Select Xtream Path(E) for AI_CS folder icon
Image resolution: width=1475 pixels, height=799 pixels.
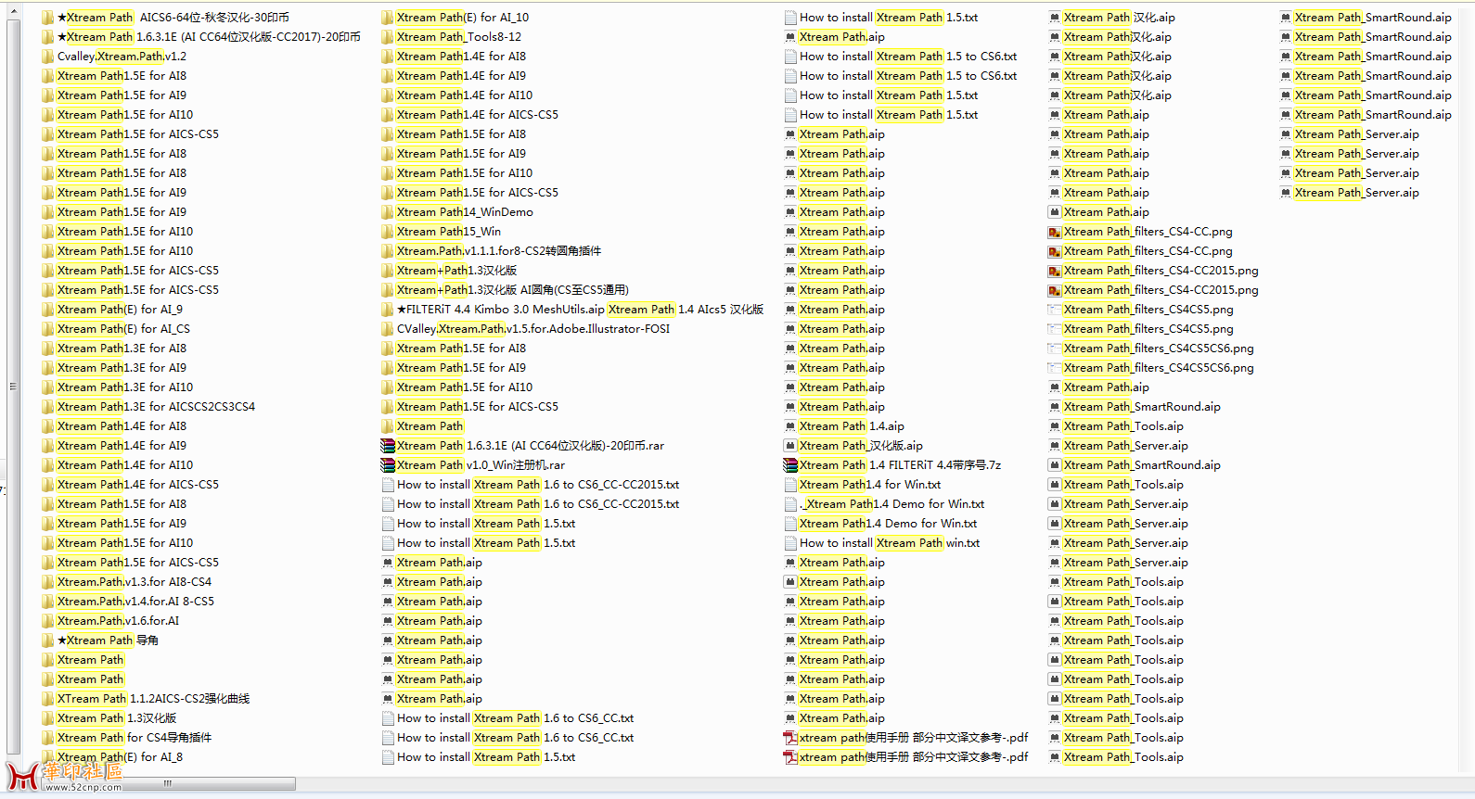pyautogui.click(x=48, y=329)
